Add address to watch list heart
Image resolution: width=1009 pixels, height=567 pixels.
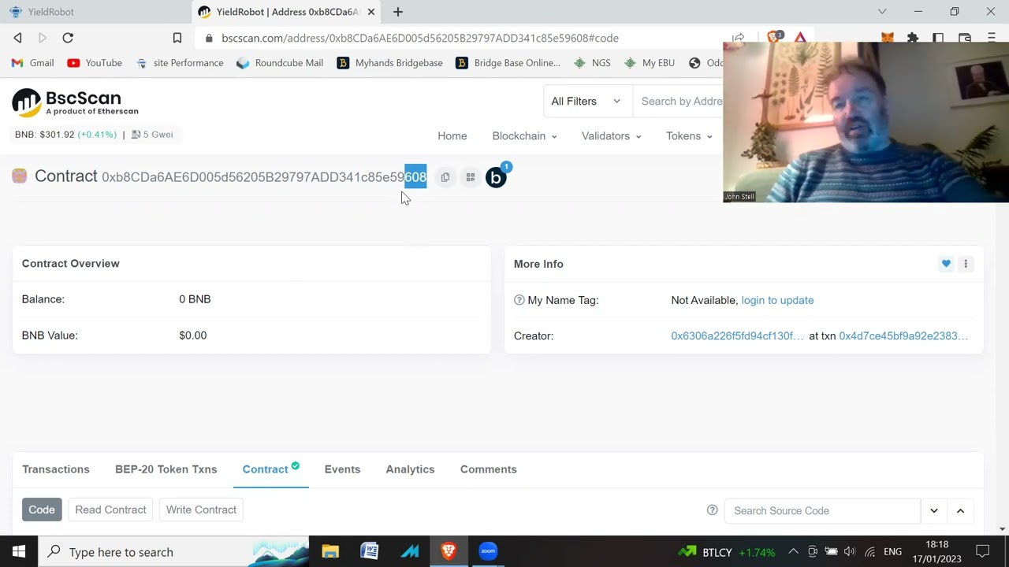(946, 264)
